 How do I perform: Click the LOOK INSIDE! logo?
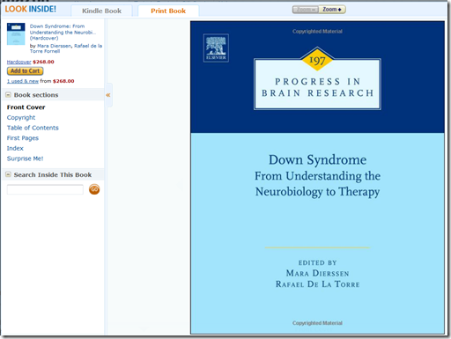point(31,9)
